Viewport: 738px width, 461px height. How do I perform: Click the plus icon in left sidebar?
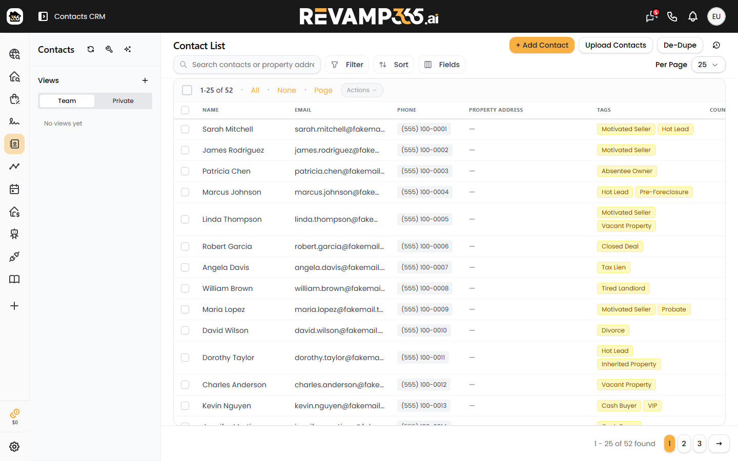[14, 306]
